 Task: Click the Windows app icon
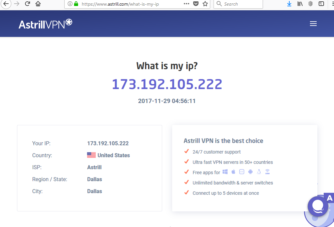[x=225, y=171]
